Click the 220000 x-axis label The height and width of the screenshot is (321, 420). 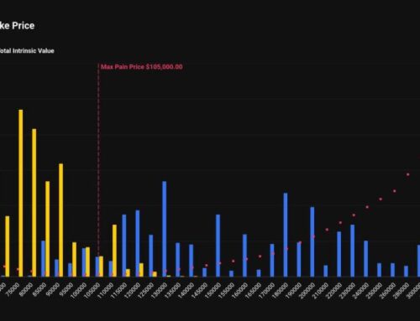point(334,291)
